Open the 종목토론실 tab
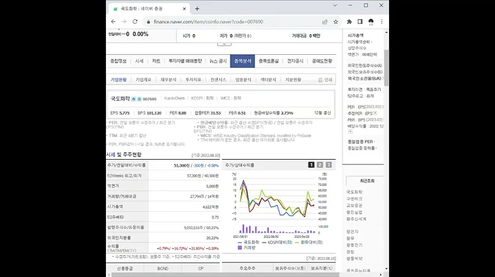This screenshot has height=277, width=495. [x=269, y=61]
